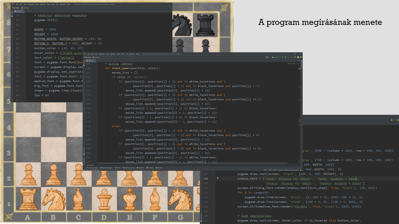Select main.py editor tab in top-left window
Image resolution: width=399 pixels, height=224 pixels.
coord(19,11)
